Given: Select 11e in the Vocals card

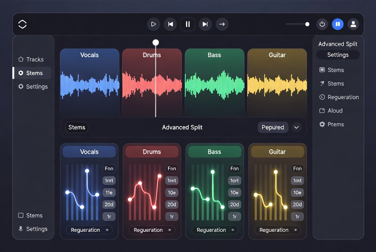Looking at the screenshot, I should coord(109,193).
